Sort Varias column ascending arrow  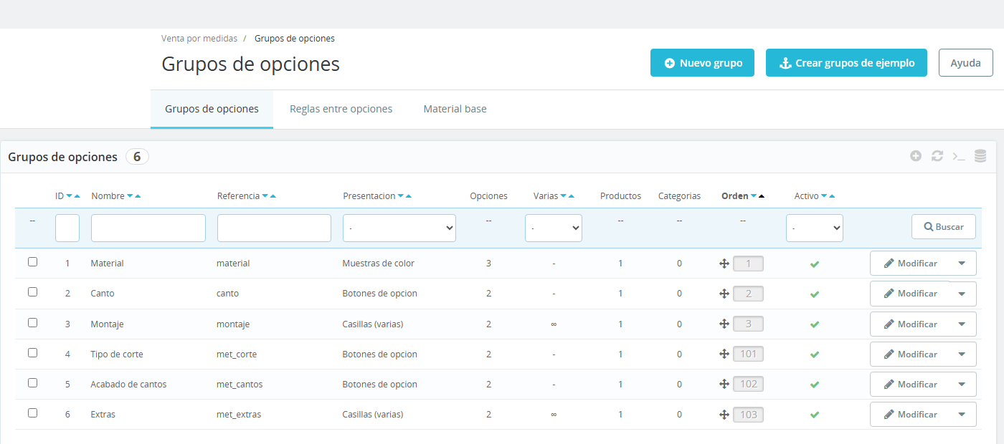[571, 196]
